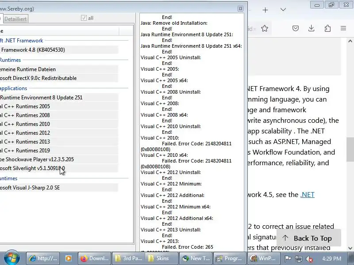The height and width of the screenshot is (265, 354).
Task: Click the browser vertical scrollbar thumb
Action: pyautogui.click(x=350, y=149)
